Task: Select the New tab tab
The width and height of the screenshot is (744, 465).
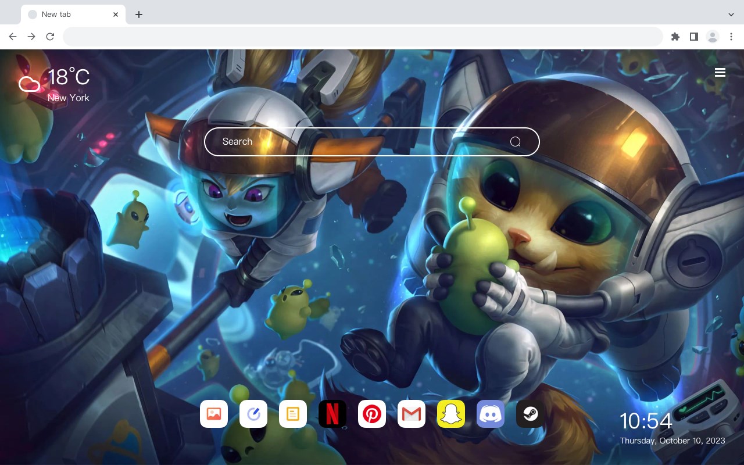Action: point(73,15)
